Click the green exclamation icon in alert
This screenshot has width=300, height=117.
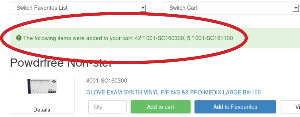(x=19, y=38)
